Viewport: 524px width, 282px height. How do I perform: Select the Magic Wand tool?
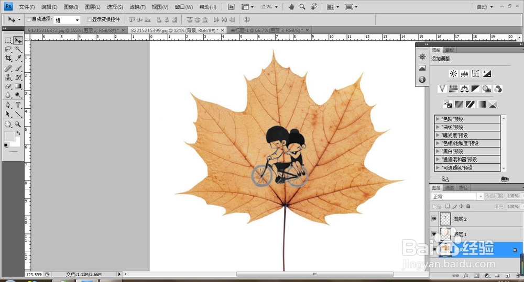tap(18, 49)
